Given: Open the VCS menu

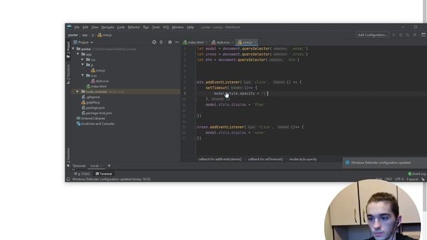Looking at the screenshot, I should click(x=166, y=27).
